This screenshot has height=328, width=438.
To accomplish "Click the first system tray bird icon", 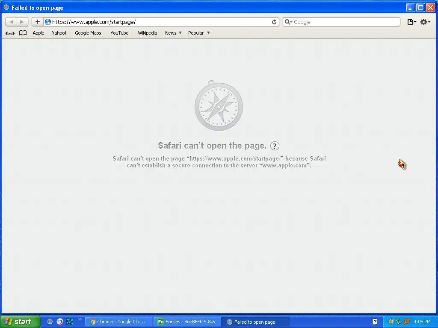I will 391,322.
